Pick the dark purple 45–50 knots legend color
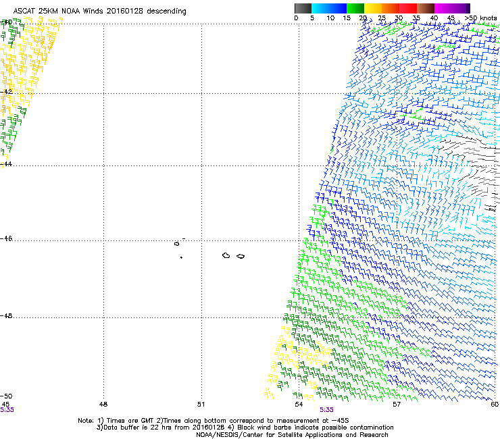The width and height of the screenshot is (500, 439). coord(461,8)
